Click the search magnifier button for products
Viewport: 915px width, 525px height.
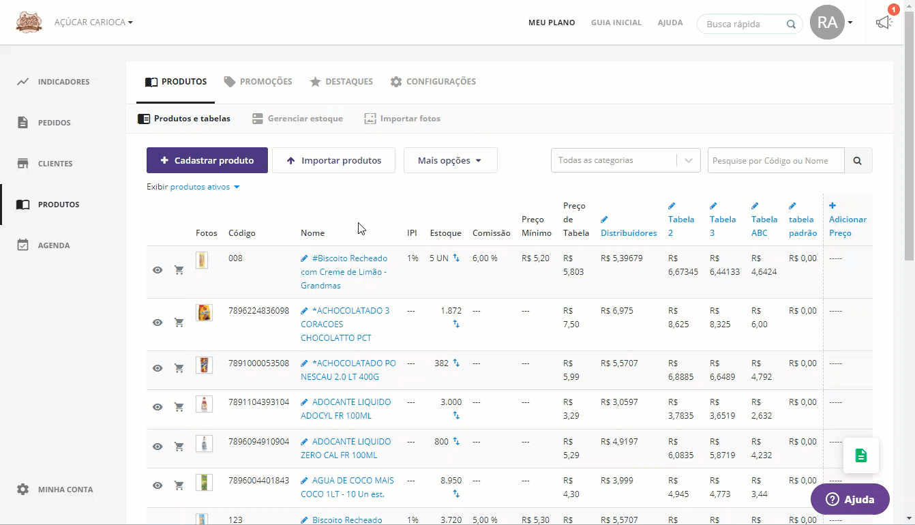point(858,161)
